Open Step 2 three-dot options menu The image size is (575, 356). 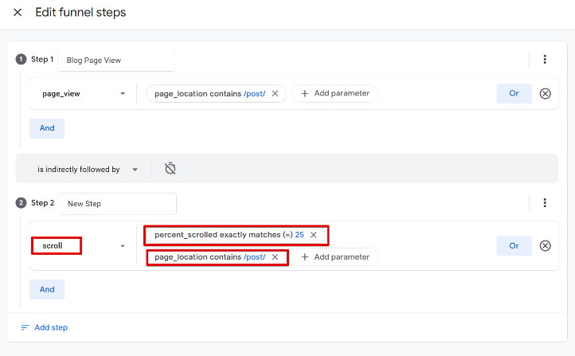pos(545,203)
